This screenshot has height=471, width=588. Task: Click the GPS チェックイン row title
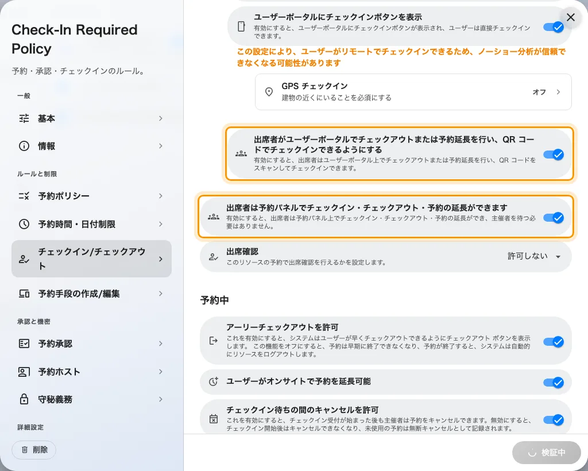coord(315,86)
